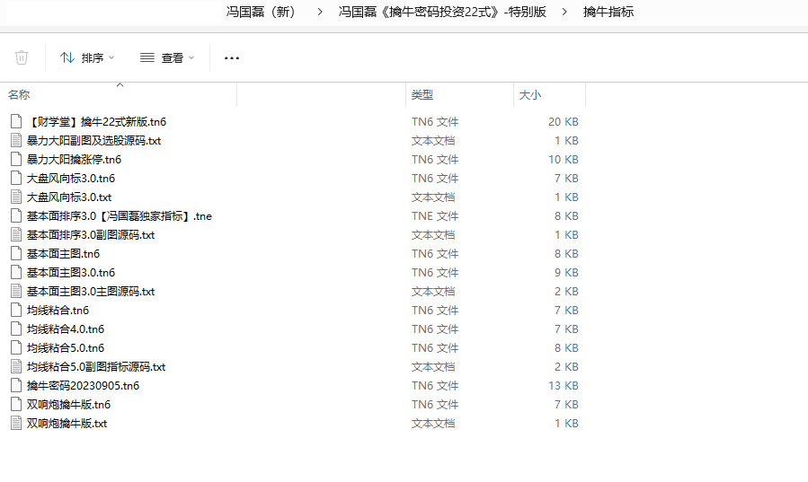
Task: Sort by 名称 column header
Action: [x=19, y=94]
